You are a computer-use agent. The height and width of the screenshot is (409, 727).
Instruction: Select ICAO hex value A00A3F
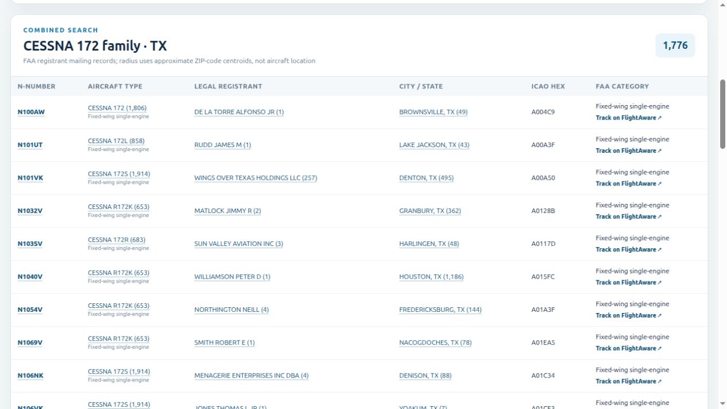[x=543, y=145]
